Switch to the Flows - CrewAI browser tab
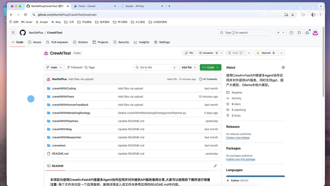The width and height of the screenshot is (330, 186). coord(95,6)
